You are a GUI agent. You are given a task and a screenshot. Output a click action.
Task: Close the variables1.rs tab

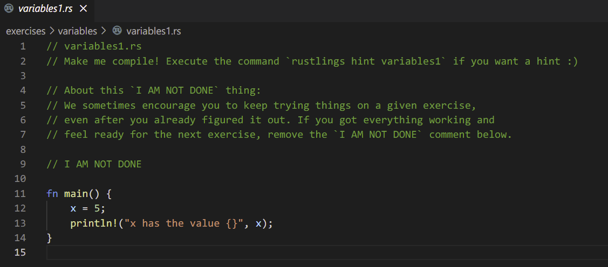83,9
